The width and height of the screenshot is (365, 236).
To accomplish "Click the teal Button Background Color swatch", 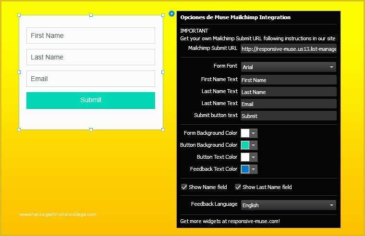I will [x=245, y=145].
